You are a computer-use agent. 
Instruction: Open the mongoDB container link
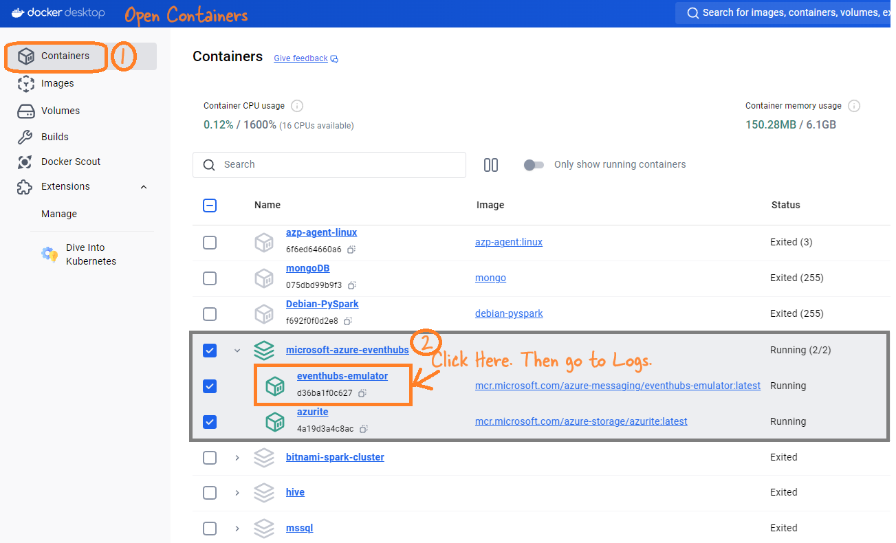[x=307, y=268]
